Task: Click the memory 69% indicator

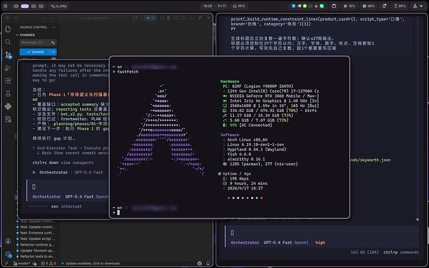Action: pyautogui.click(x=369, y=6)
